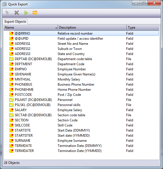The width and height of the screenshot is (163, 169).
Task: Sort by the Type column header
Action: (143, 28)
